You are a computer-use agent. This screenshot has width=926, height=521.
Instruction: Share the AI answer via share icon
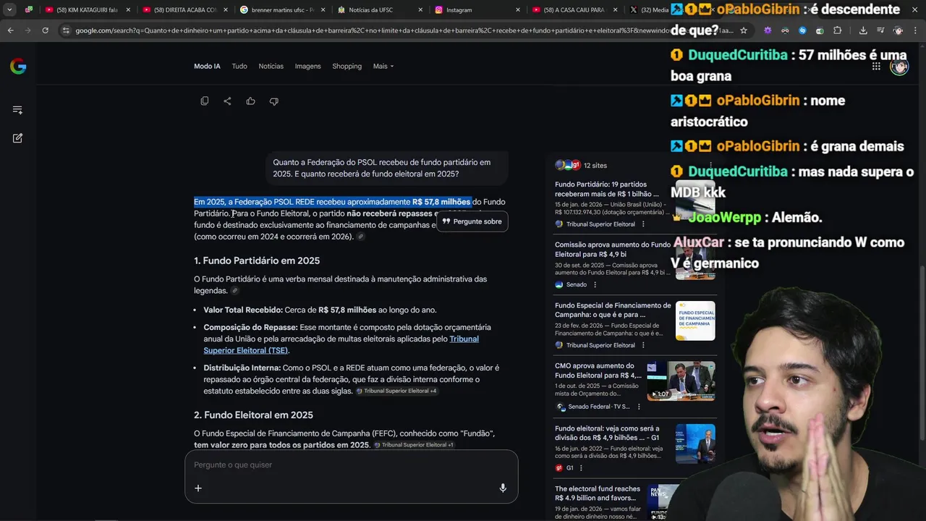click(x=227, y=101)
